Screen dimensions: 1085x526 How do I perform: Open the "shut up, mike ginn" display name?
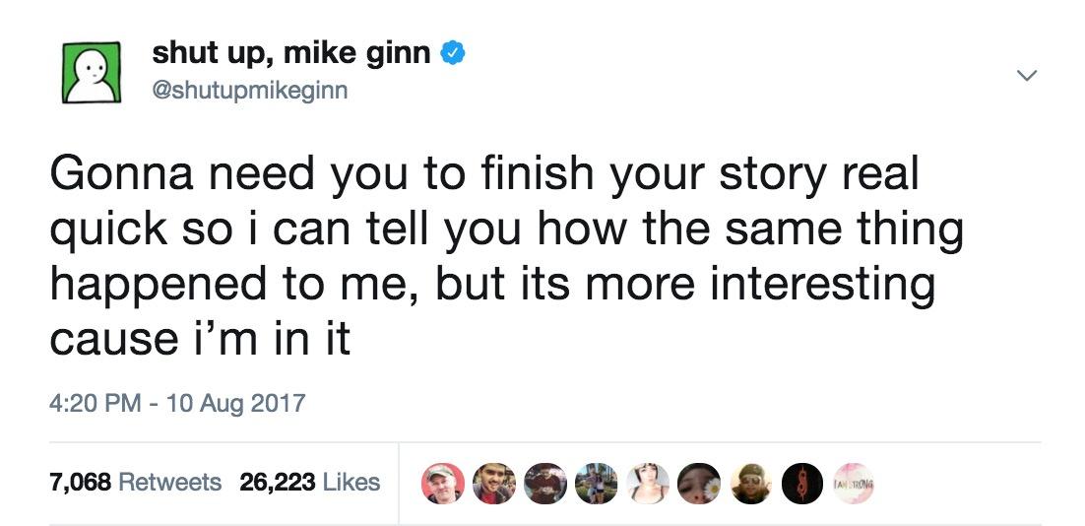(x=290, y=54)
